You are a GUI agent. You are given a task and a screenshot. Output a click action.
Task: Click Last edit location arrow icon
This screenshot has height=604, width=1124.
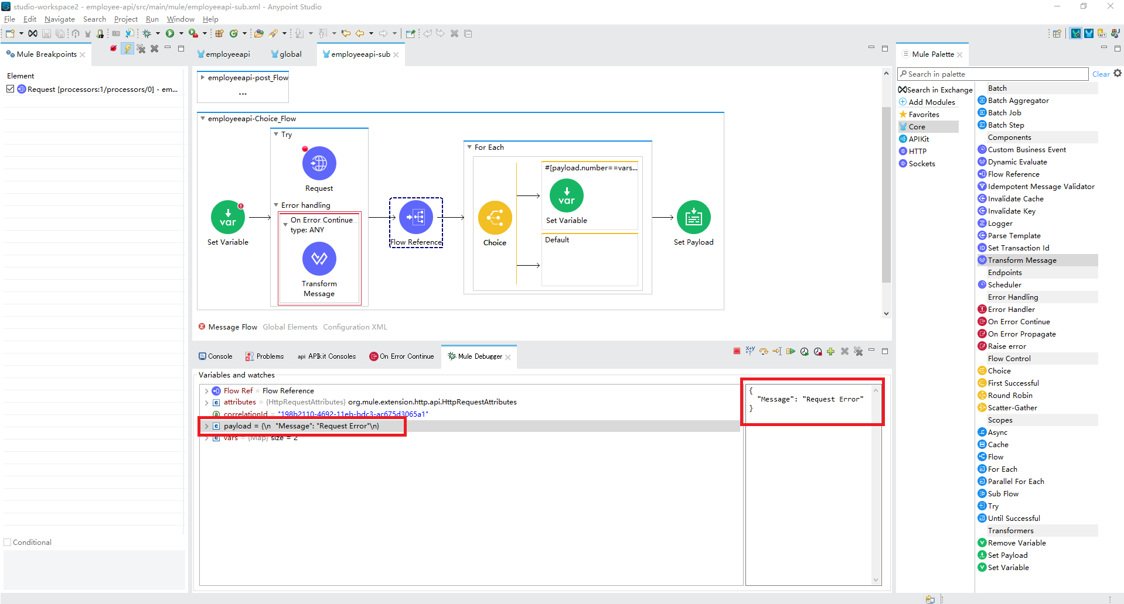[x=346, y=33]
